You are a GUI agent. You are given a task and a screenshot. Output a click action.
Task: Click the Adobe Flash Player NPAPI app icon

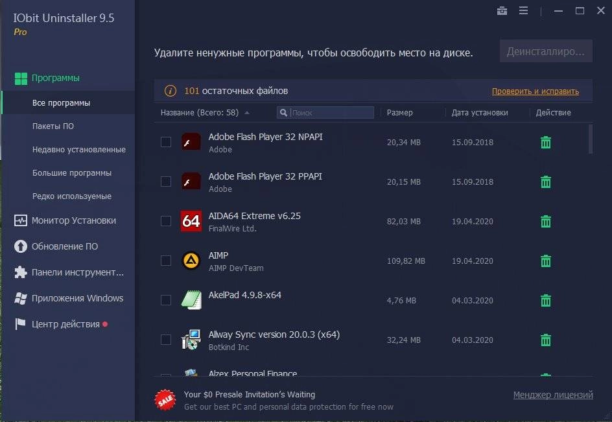click(x=191, y=142)
